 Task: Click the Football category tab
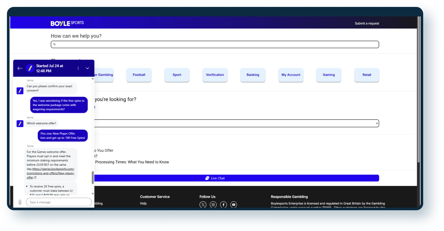(x=139, y=75)
